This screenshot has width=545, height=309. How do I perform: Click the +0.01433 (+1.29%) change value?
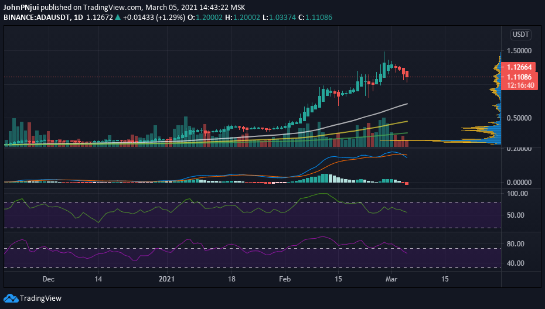(x=154, y=18)
